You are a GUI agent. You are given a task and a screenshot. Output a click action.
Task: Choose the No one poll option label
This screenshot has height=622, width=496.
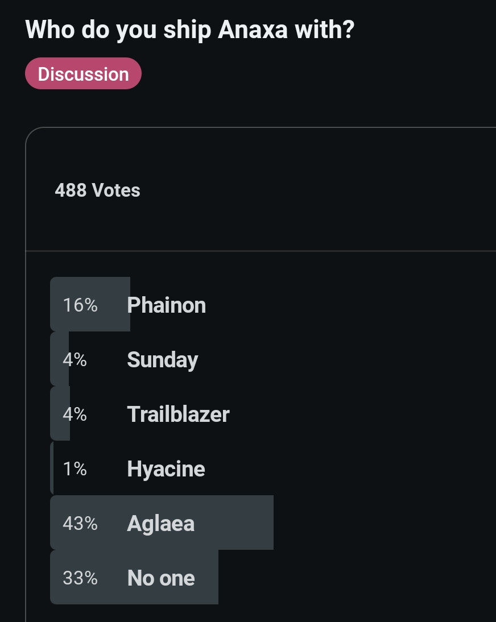(161, 578)
